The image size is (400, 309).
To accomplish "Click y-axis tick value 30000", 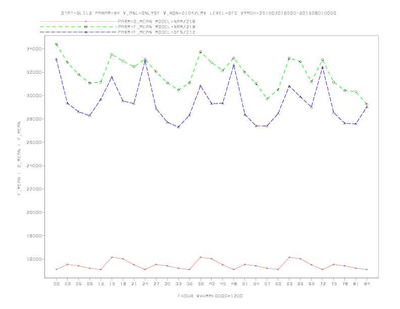I will point(34,95).
